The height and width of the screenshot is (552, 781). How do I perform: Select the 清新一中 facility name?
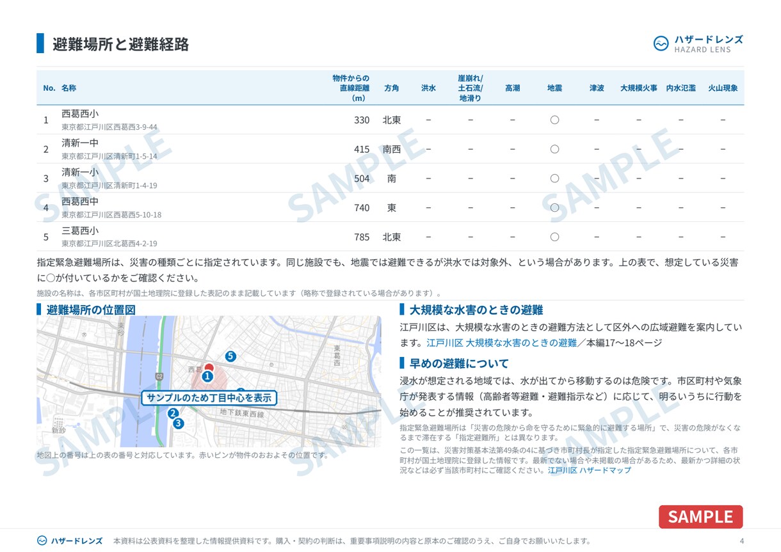coord(80,143)
